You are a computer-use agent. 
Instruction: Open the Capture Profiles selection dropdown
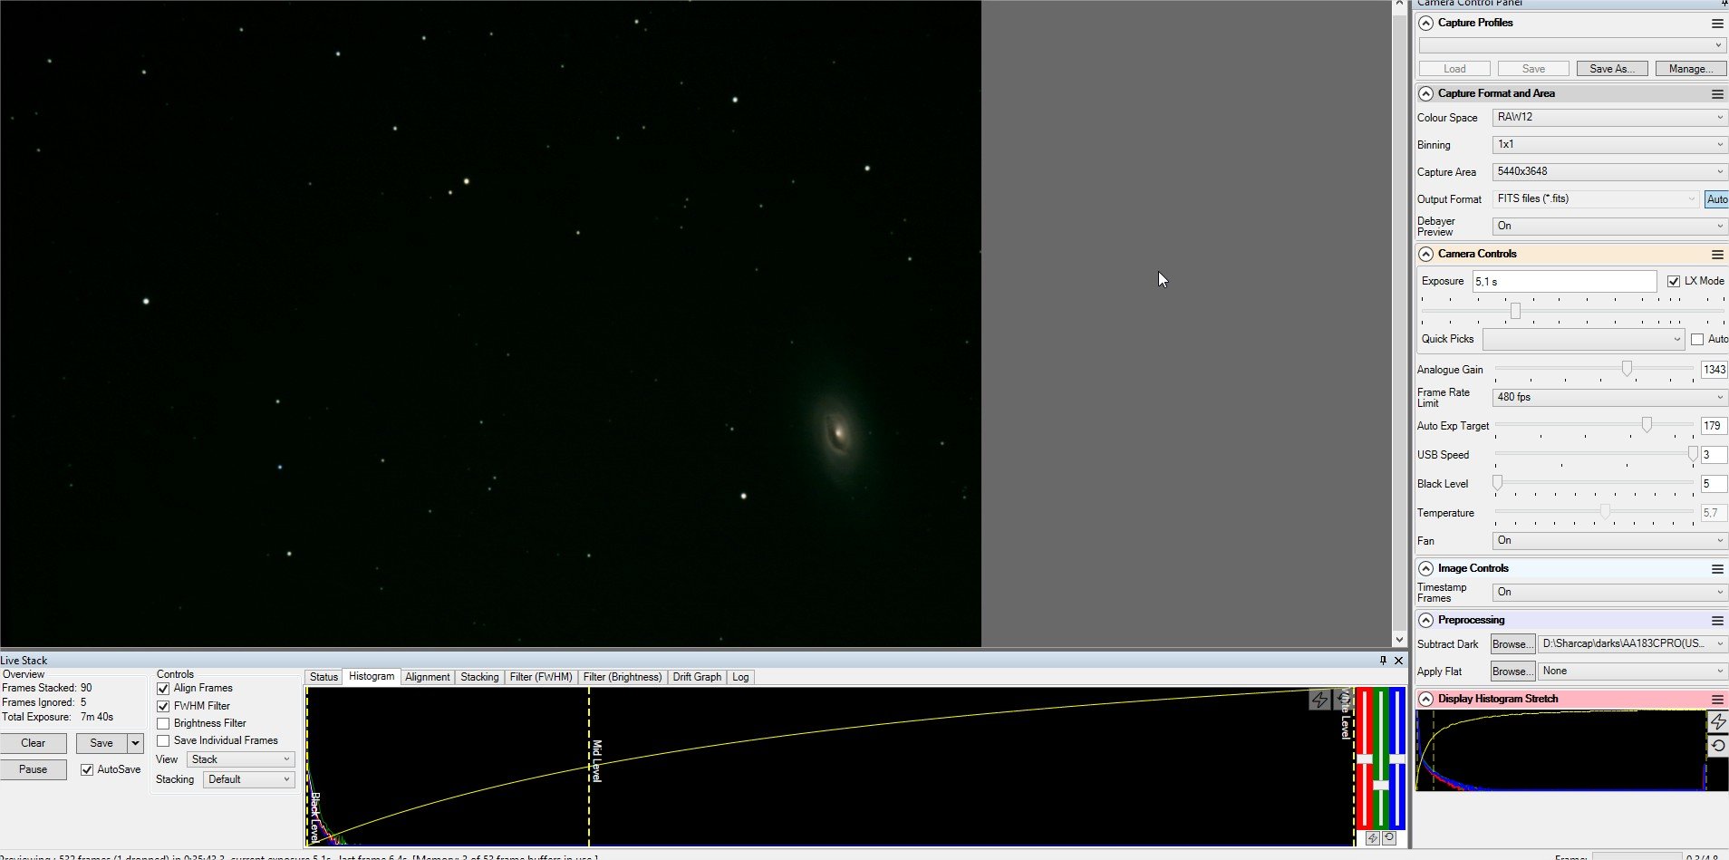click(x=1571, y=45)
